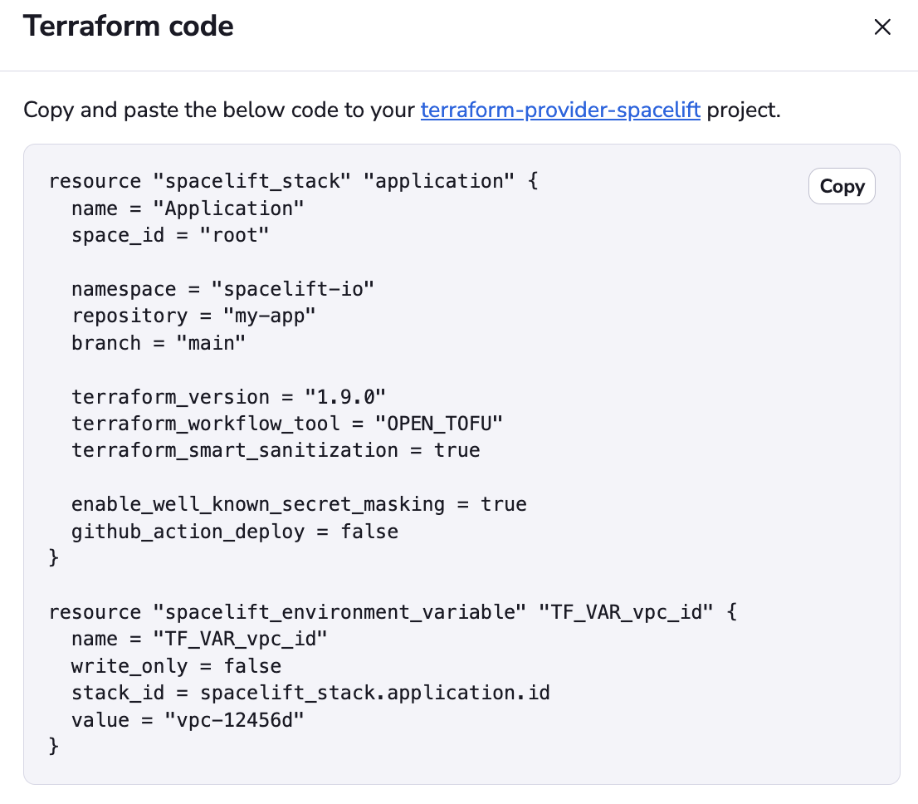The image size is (918, 804).
Task: Click the github_action_deploy = false line
Action: click(x=234, y=532)
